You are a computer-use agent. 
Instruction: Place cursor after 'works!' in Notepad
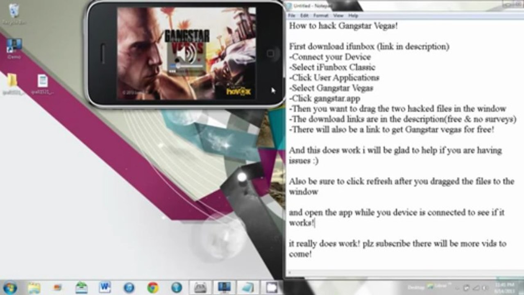click(315, 223)
